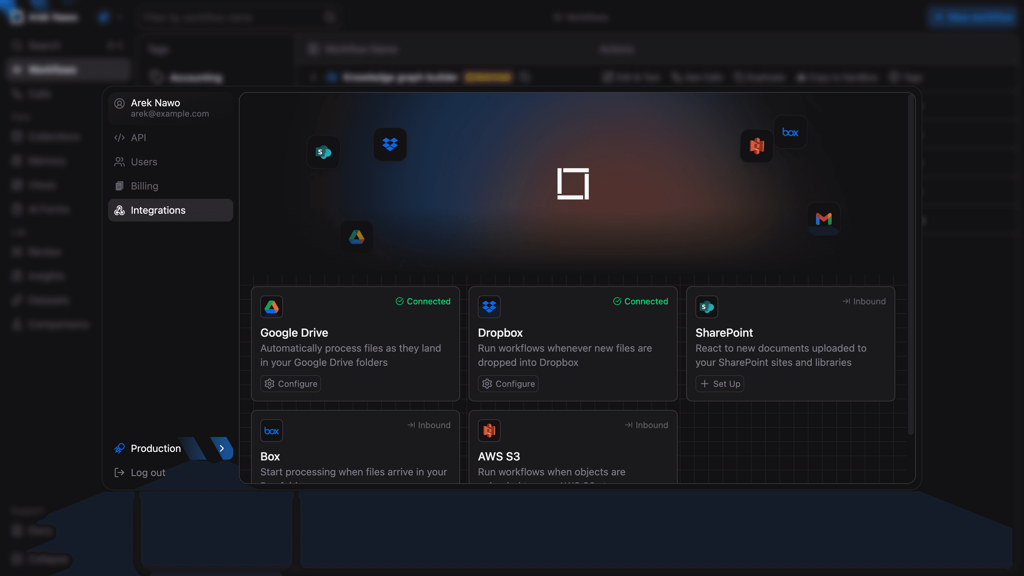Click the Log out option

point(170,473)
